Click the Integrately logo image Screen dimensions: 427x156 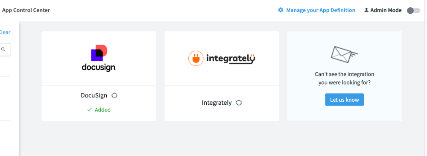pyautogui.click(x=222, y=58)
